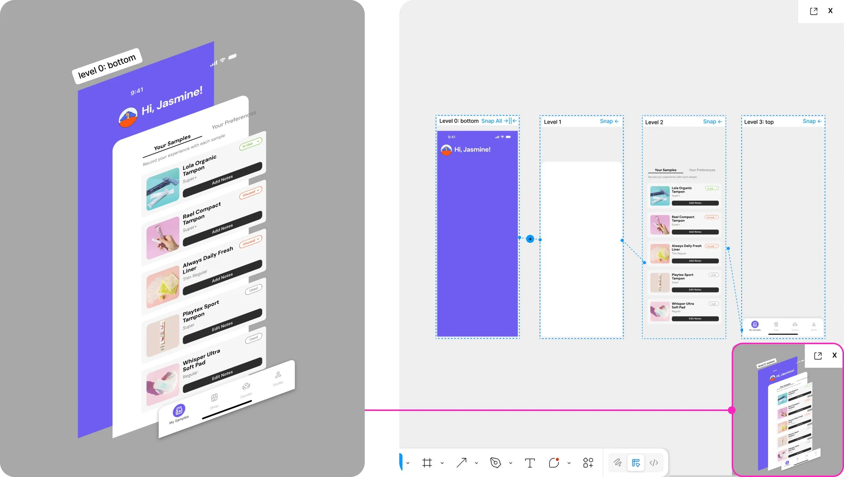The height and width of the screenshot is (477, 844).
Task: Select the Text tool
Action: pyautogui.click(x=530, y=463)
